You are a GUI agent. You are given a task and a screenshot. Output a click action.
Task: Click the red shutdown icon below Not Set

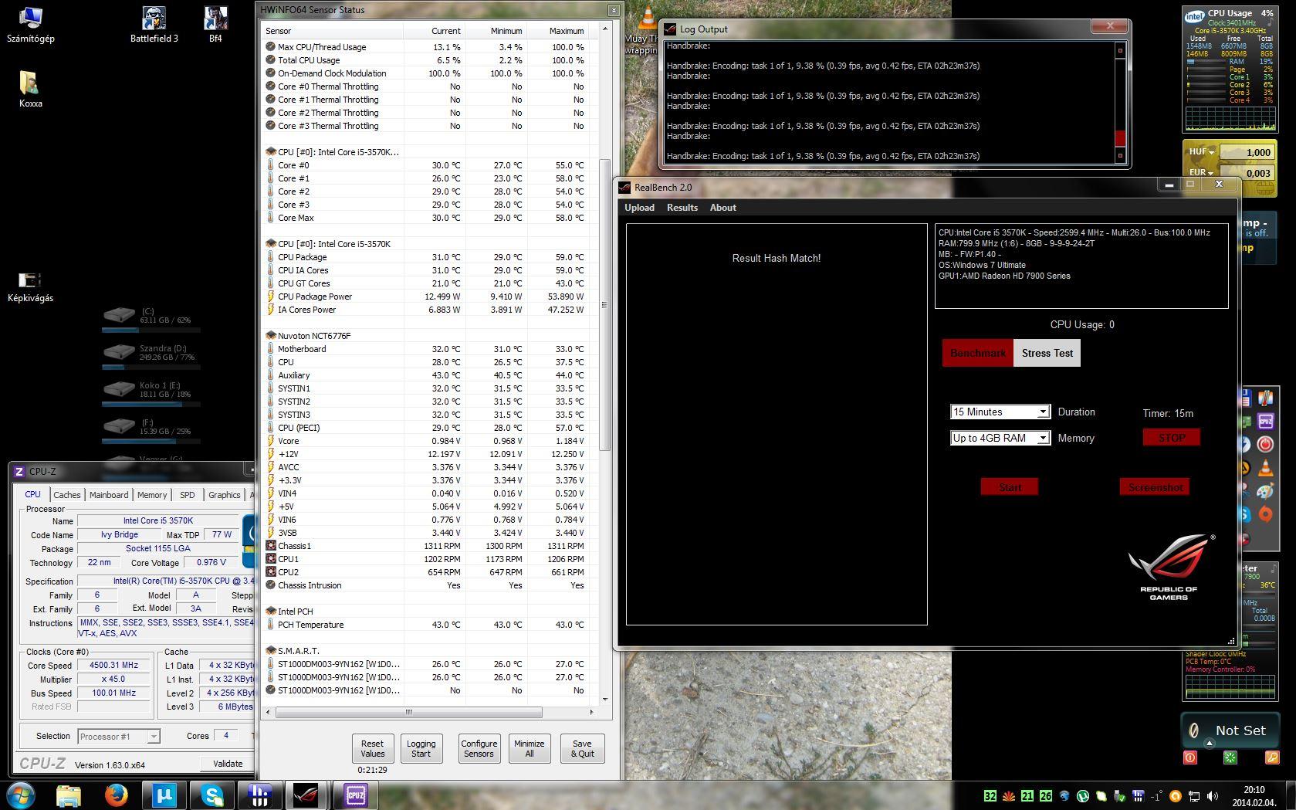tap(1189, 757)
